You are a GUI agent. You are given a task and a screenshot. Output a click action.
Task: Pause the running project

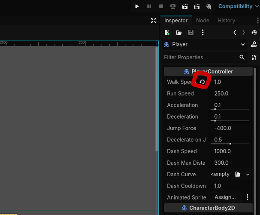tap(149, 6)
